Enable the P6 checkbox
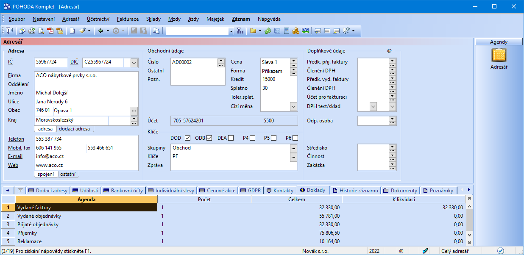Viewport: 524px width, 255px height. pos(295,138)
